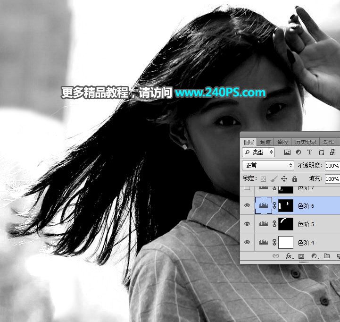340x322 pixels.
Task: Show the hidden 色阶 7 layer
Action: coord(247,188)
